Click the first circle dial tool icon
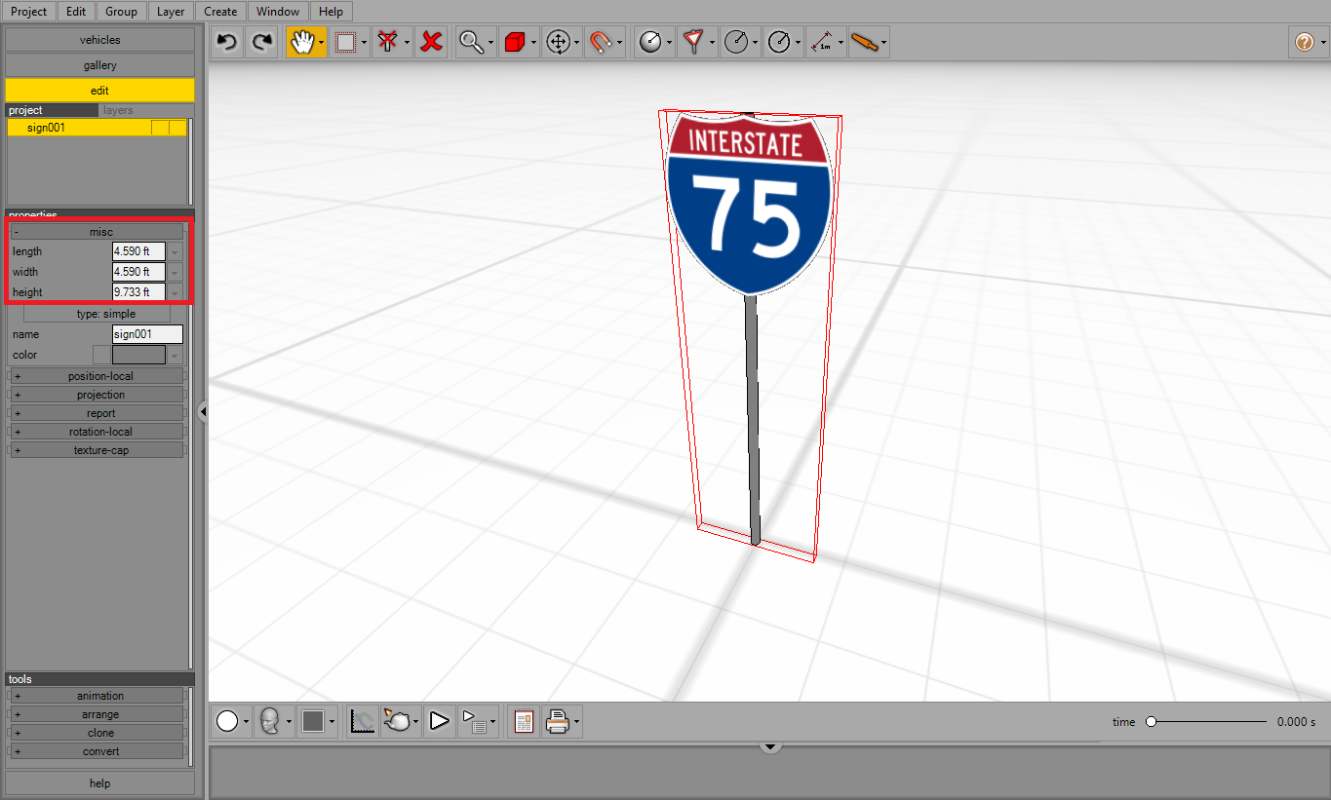Image resolution: width=1331 pixels, height=800 pixels. click(650, 42)
